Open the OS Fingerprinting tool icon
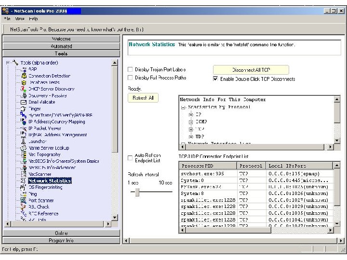Image resolution: width=347 pixels, height=260 pixels. point(23,187)
